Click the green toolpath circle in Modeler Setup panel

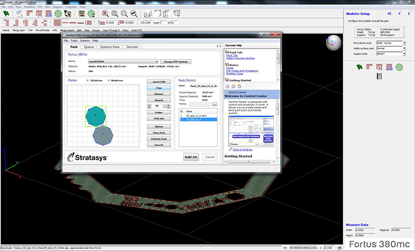tap(399, 67)
